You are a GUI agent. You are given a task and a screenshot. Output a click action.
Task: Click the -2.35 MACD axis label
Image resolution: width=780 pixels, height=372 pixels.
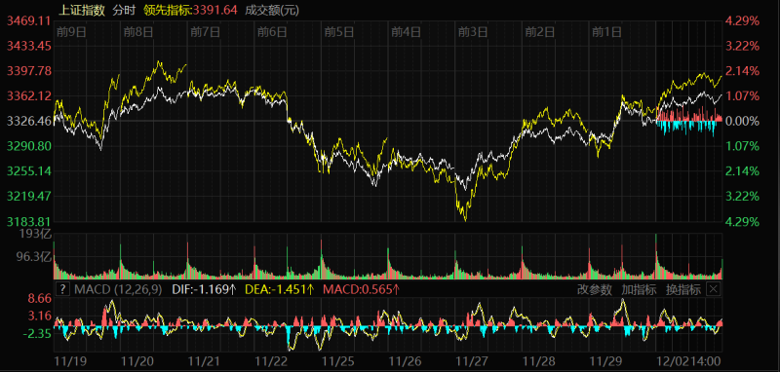pyautogui.click(x=38, y=334)
